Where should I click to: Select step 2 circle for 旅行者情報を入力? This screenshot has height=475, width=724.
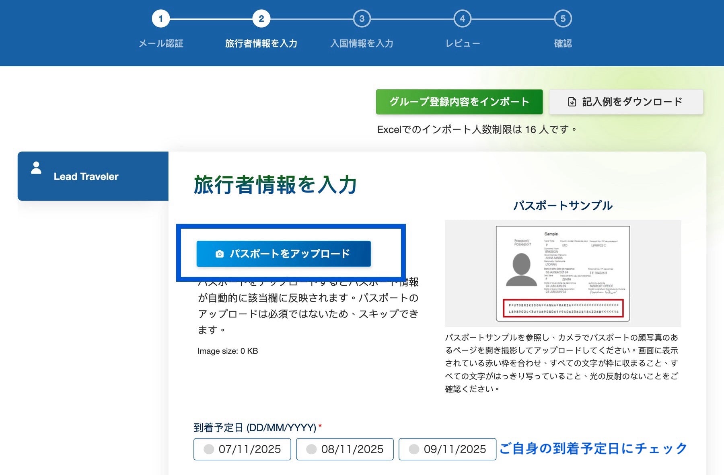point(262,18)
